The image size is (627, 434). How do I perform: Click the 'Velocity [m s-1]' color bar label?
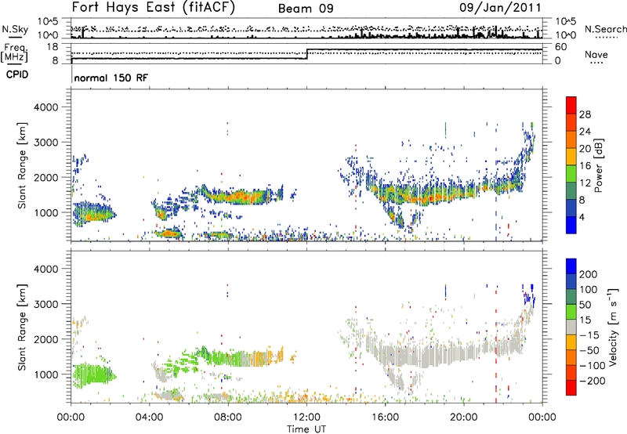(x=613, y=327)
